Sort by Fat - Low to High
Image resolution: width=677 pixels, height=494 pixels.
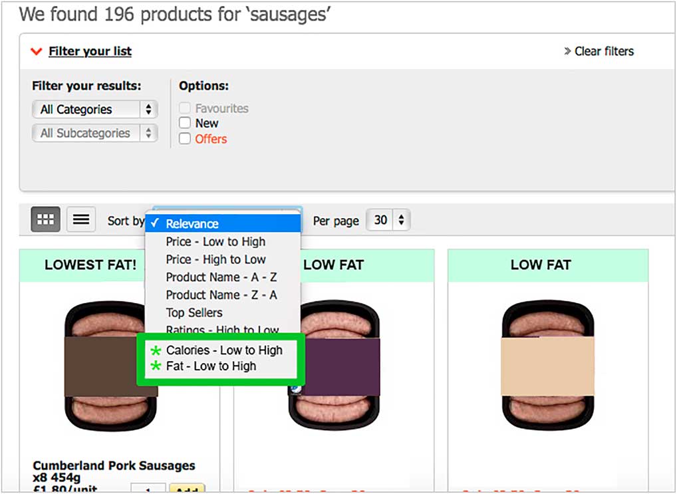click(211, 366)
